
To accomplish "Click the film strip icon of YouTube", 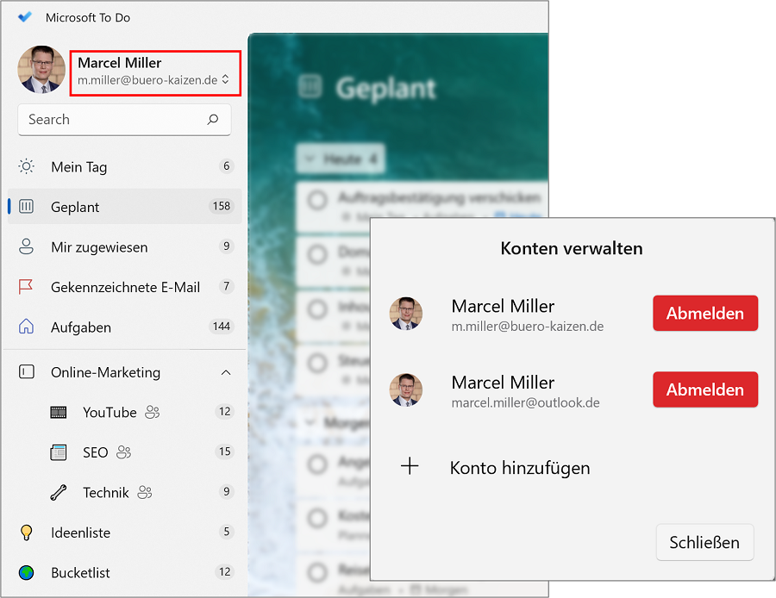I will coord(59,412).
